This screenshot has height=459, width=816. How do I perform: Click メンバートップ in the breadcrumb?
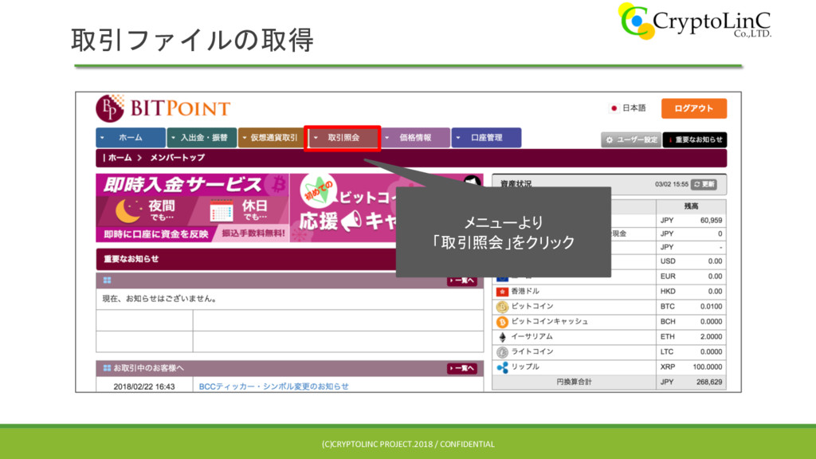point(178,158)
